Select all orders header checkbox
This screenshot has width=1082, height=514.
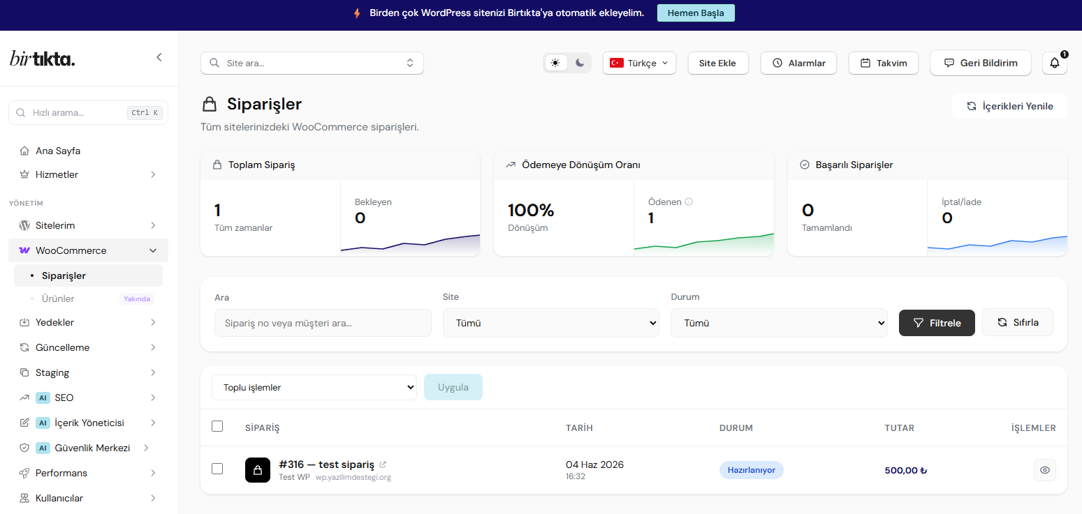pos(217,426)
